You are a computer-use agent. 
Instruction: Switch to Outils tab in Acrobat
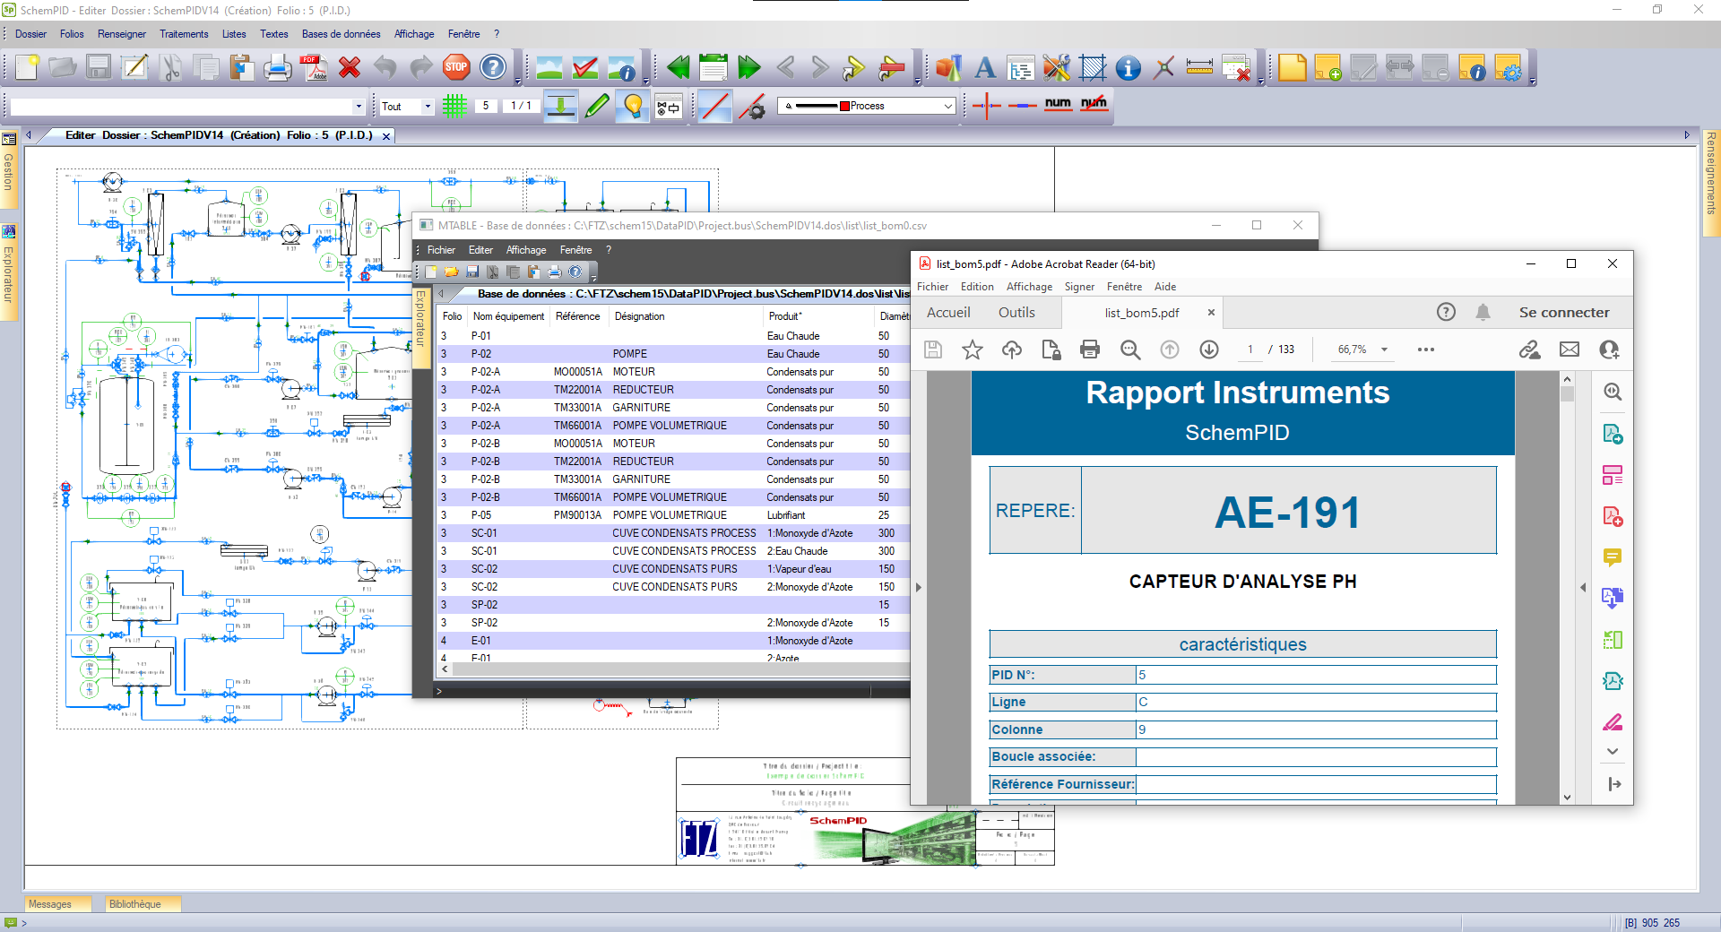[1016, 312]
